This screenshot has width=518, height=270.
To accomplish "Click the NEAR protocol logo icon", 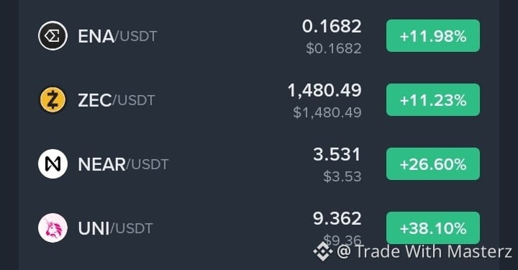I will (x=53, y=164).
